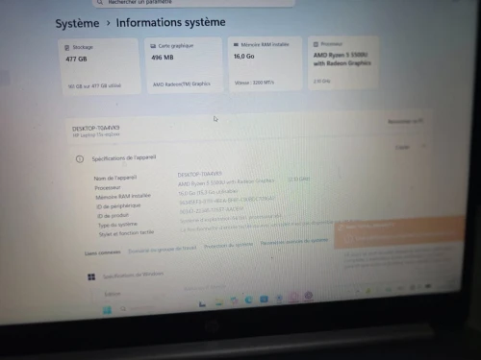Select the 'Nom de l'appareil' label
The width and height of the screenshot is (481, 360).
[115, 178]
